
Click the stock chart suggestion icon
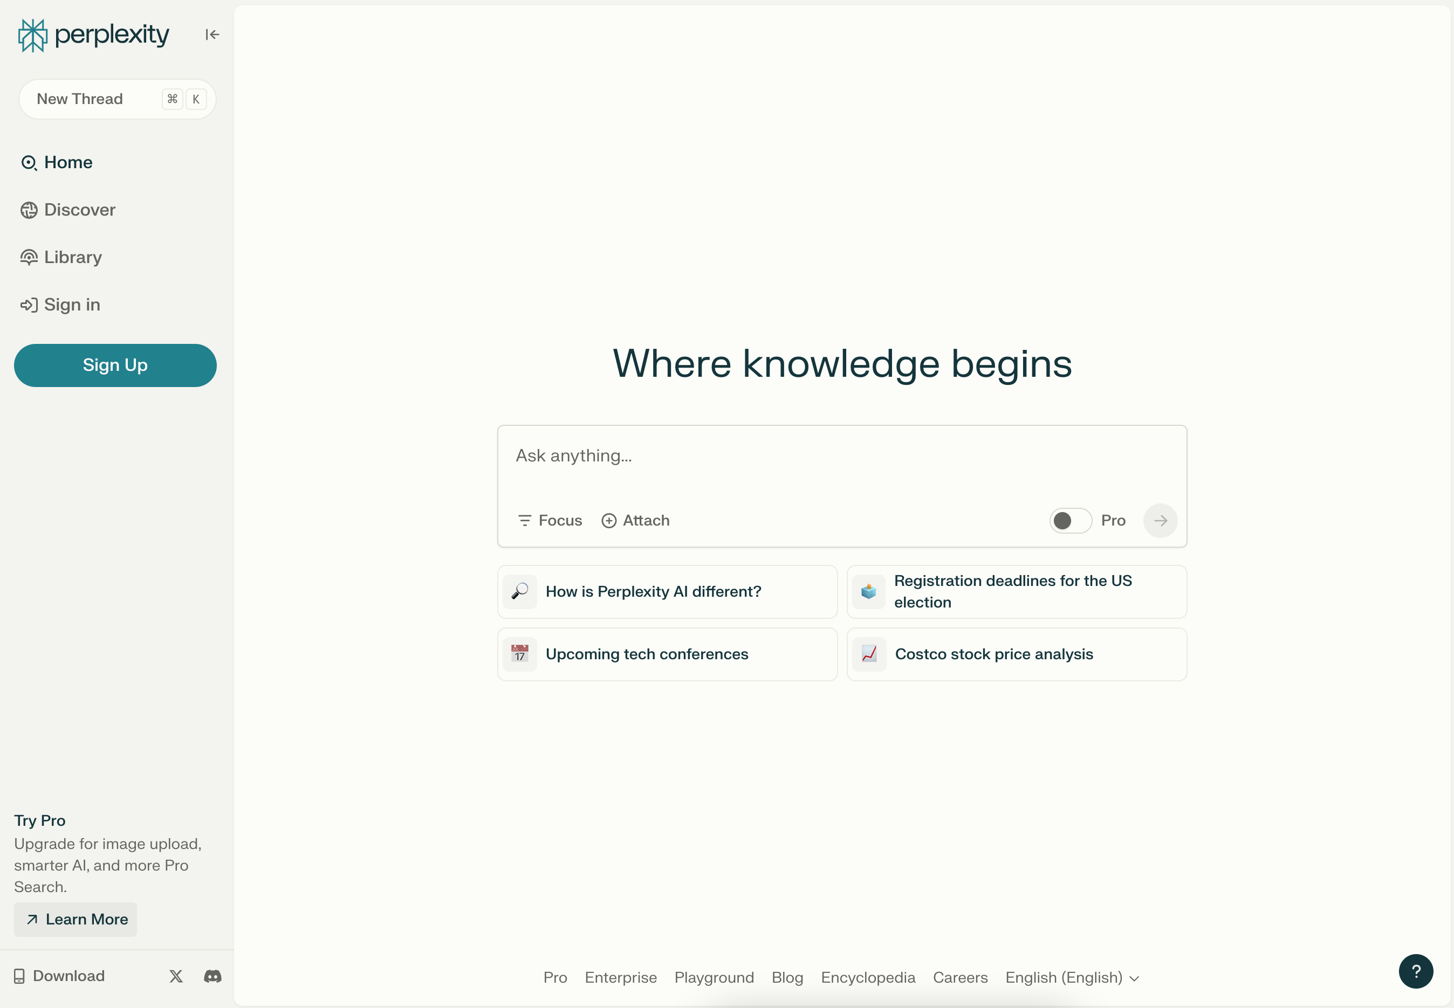[869, 654]
